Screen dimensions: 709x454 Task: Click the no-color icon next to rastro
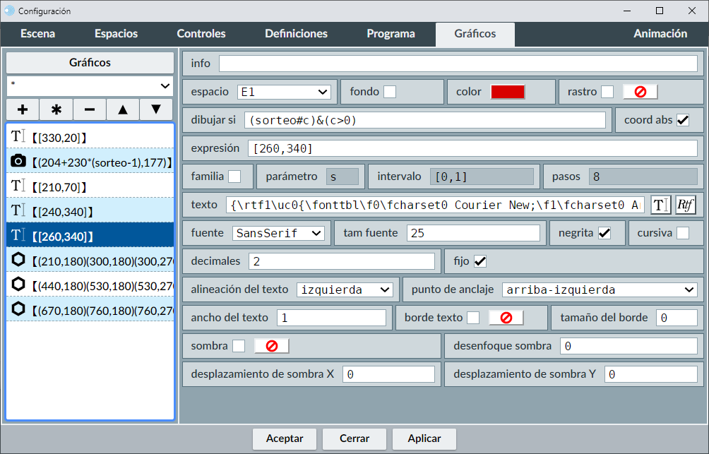tap(640, 92)
